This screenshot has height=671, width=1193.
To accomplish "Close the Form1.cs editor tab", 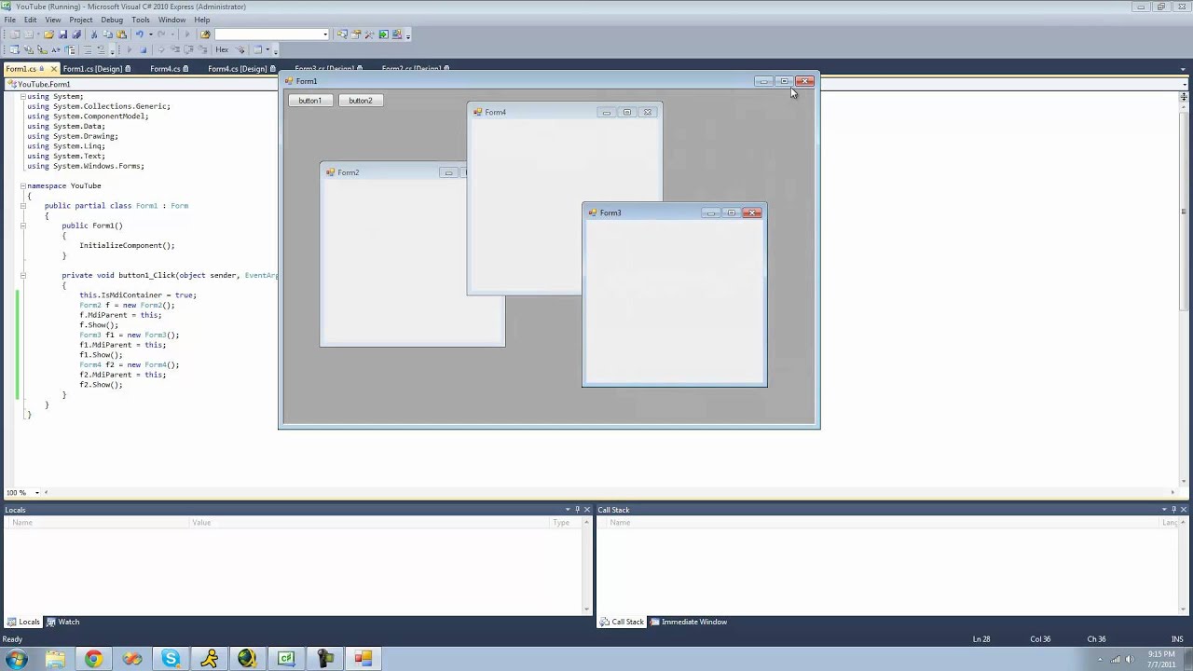I will [53, 69].
